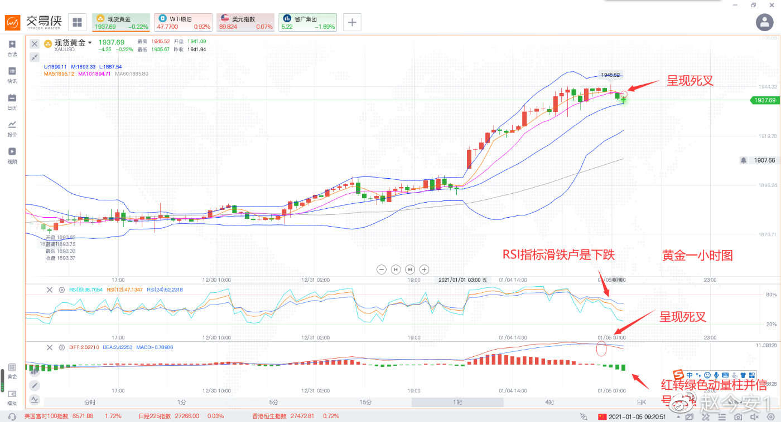Jump to the first candle
This screenshot has width=781, height=422.
(396, 269)
